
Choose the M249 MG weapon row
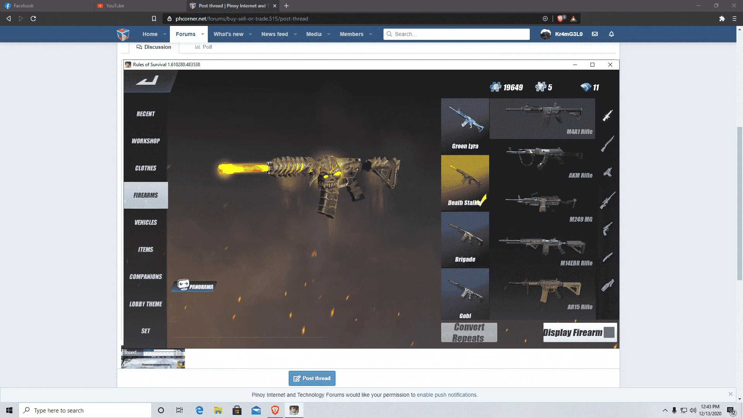click(x=543, y=206)
